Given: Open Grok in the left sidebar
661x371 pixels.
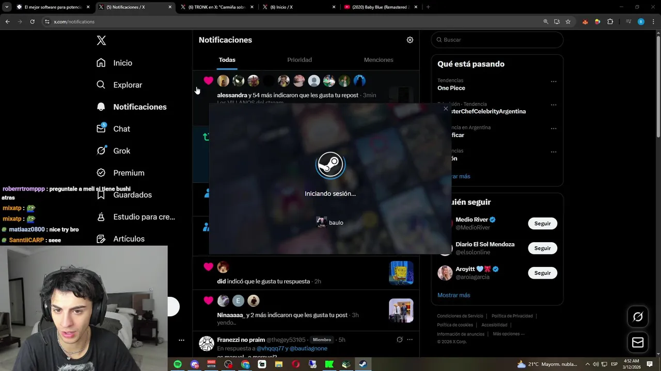Looking at the screenshot, I should (x=114, y=151).
